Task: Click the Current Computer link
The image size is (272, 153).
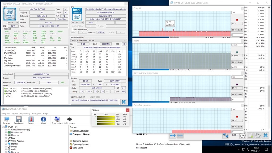Action: 80,131
